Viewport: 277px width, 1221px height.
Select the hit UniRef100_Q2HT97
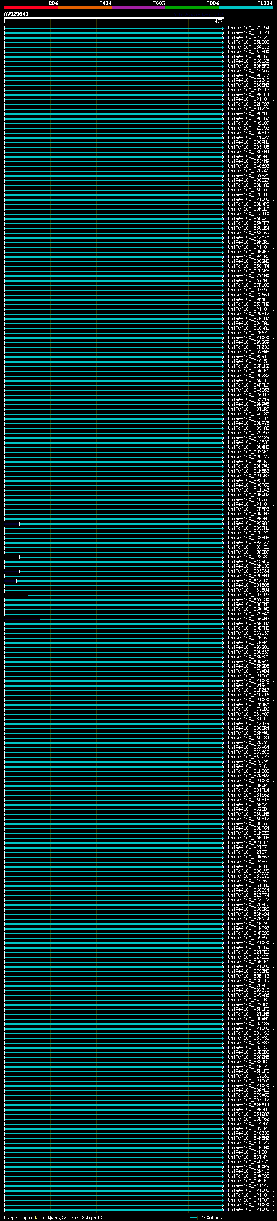click(248, 104)
